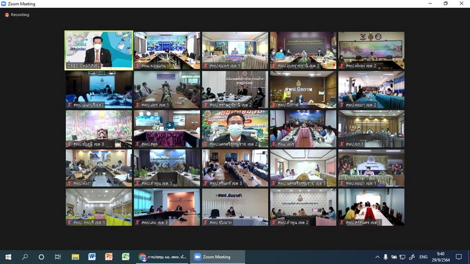Open Cortana circle icon on taskbar
This screenshot has width=470, height=264.
(41, 257)
